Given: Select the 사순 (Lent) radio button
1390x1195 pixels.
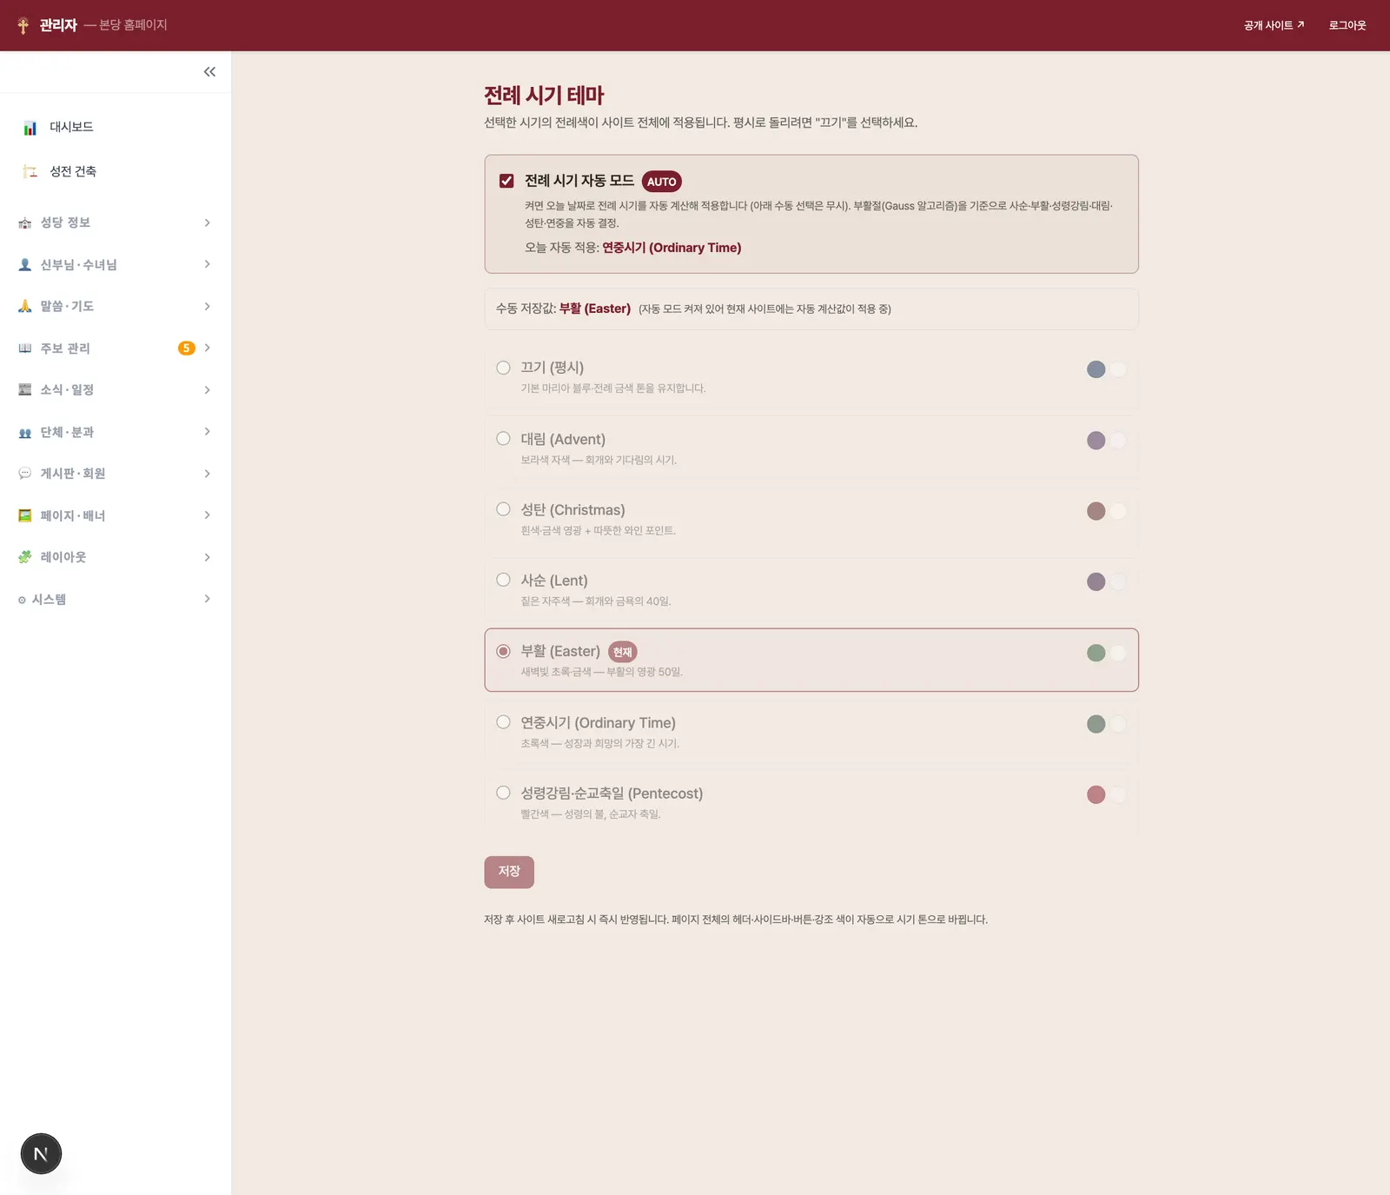Looking at the screenshot, I should 503,580.
